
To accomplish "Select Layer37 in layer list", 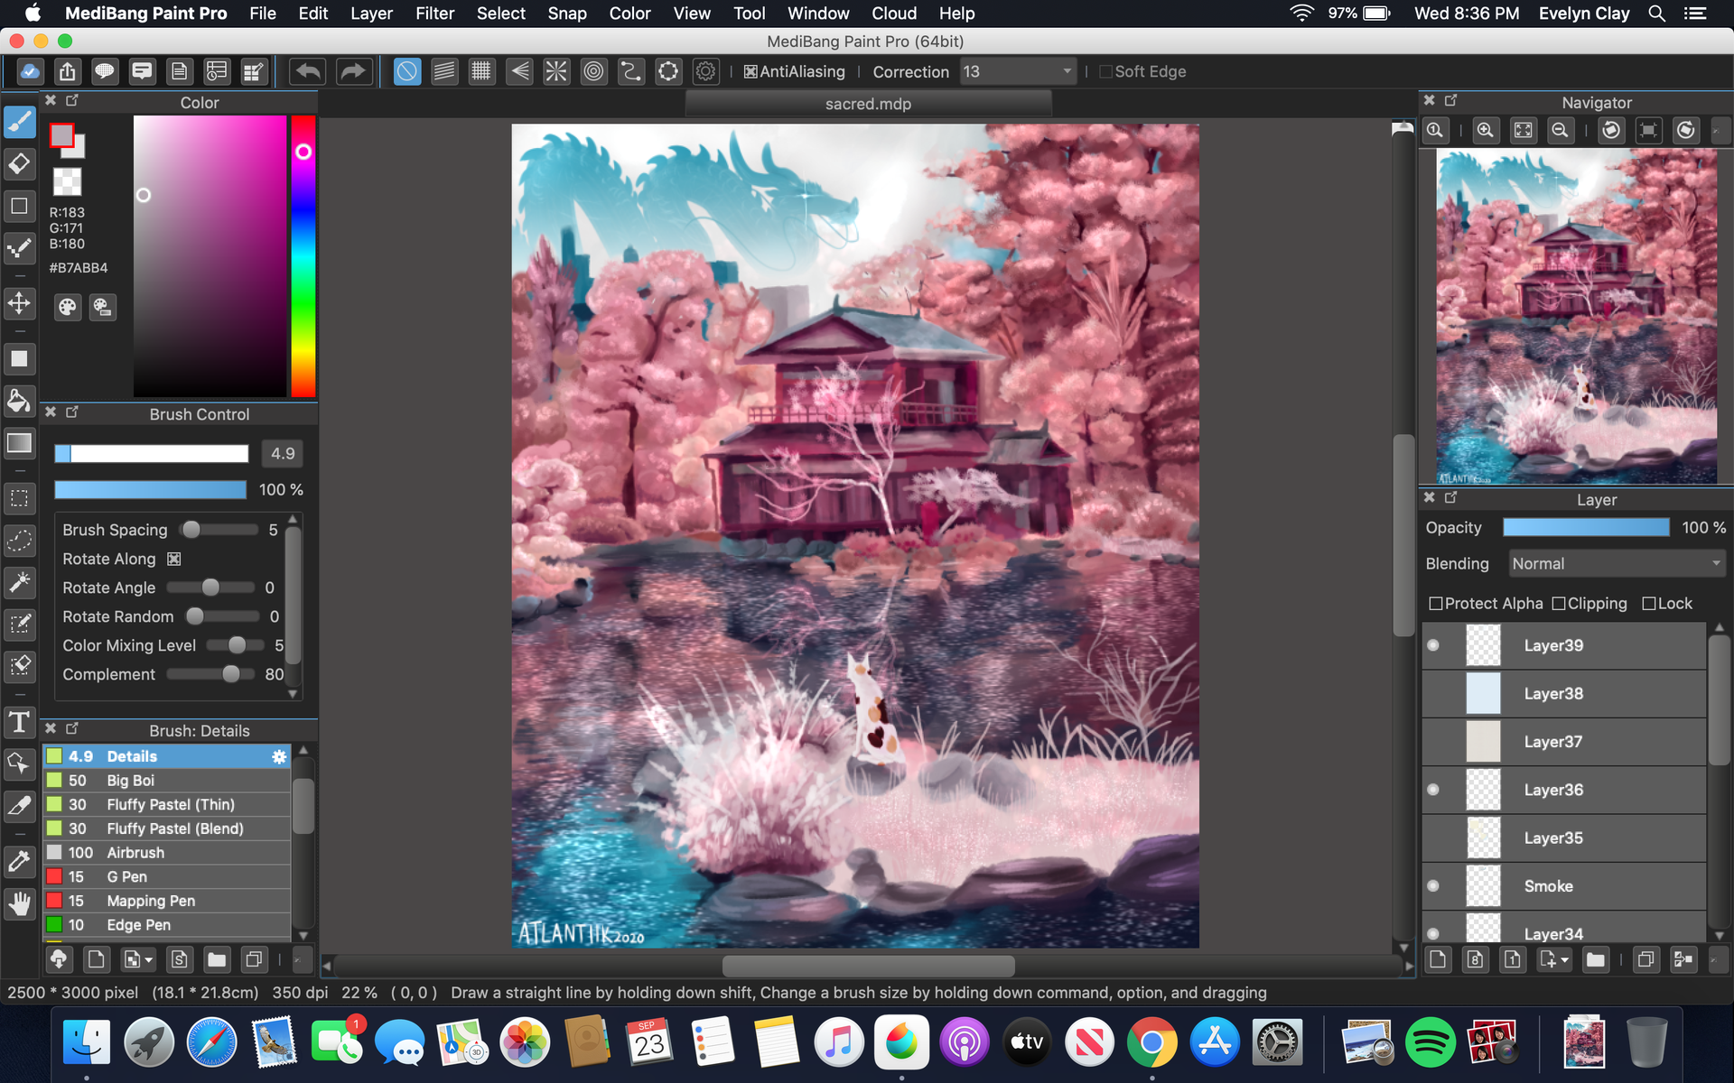I will pos(1564,742).
